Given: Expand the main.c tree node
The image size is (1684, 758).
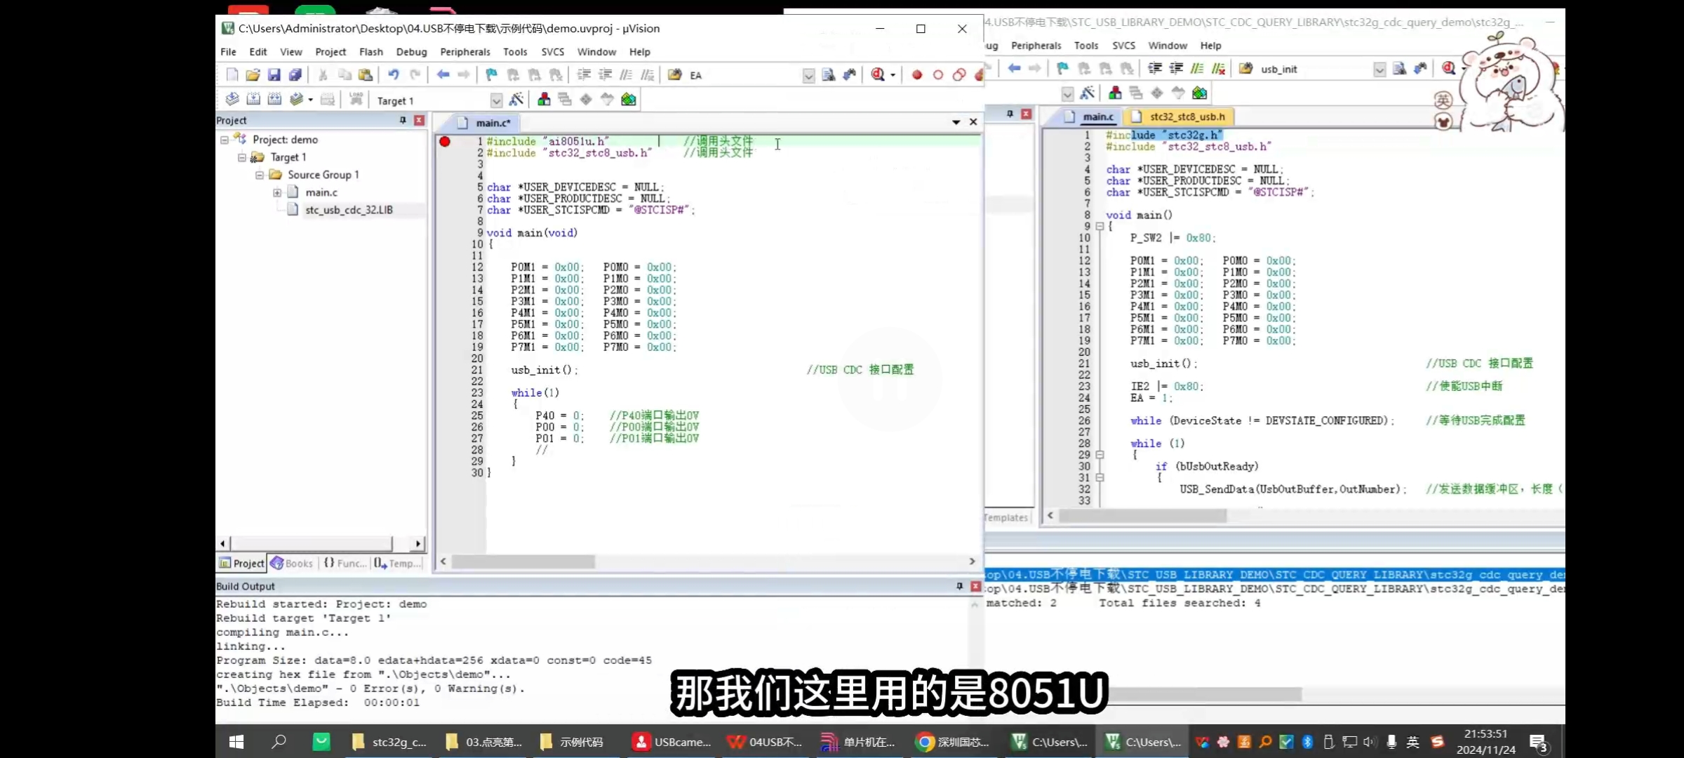Looking at the screenshot, I should click(277, 192).
